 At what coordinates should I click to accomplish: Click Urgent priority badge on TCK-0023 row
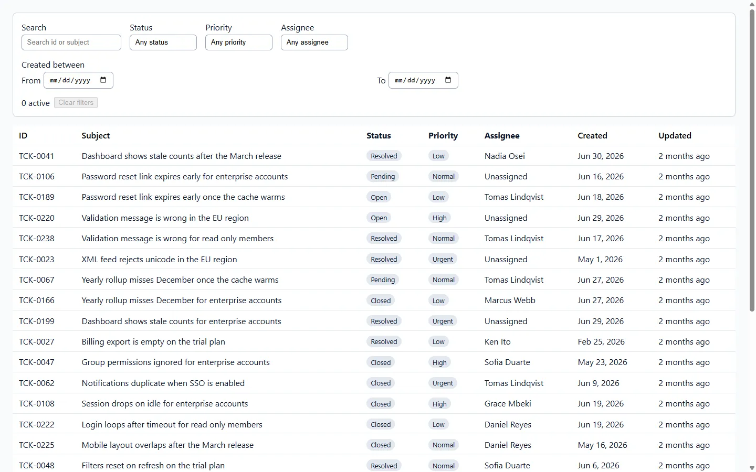click(x=443, y=259)
